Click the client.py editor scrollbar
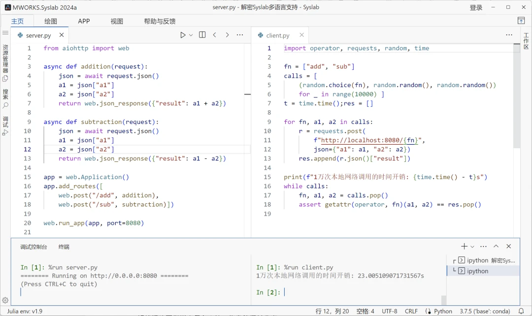 [x=516, y=96]
